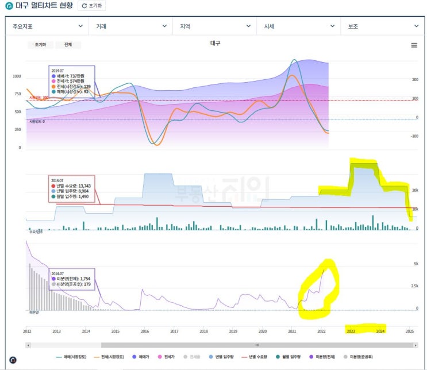Toggle the 전세(시장강도) legend series
Image resolution: width=427 pixels, height=370 pixels.
[109, 357]
